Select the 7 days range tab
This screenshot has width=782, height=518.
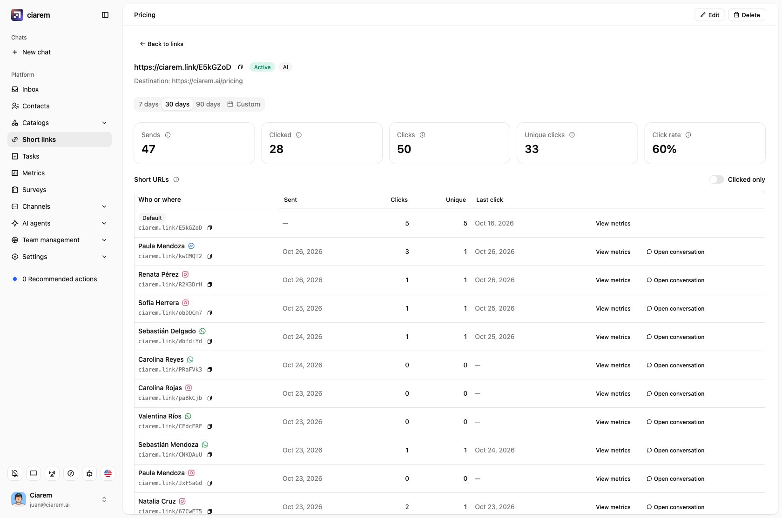coord(148,104)
